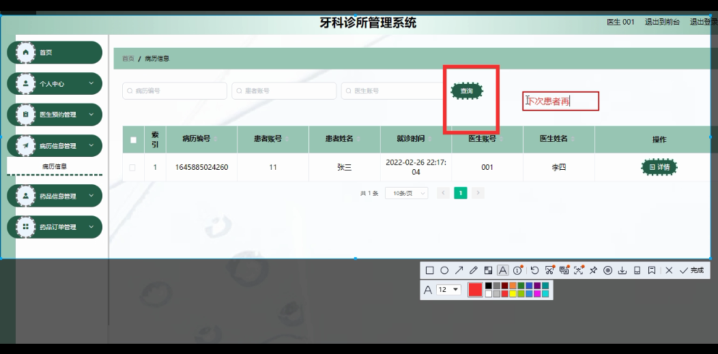Click the 病历编号 search field
Screen dimensions: 718x354
click(175, 91)
